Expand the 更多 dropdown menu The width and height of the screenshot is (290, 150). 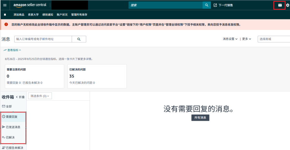click(x=247, y=39)
